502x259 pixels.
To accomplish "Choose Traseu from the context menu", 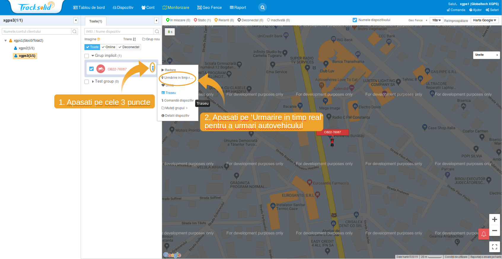I will click(169, 93).
